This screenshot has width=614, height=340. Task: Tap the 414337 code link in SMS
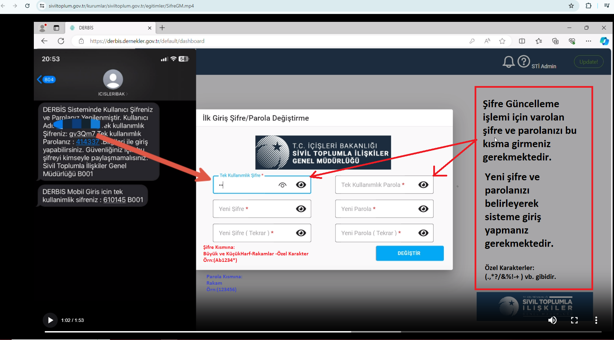coord(87,142)
